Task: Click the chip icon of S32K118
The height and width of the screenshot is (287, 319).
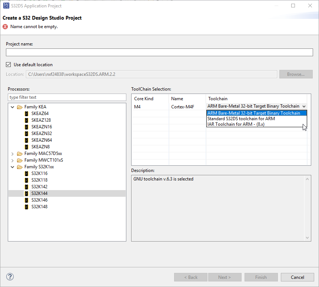Action: point(26,180)
